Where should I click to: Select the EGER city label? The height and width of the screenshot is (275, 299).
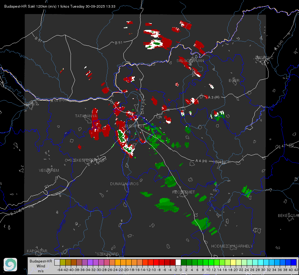234,81
